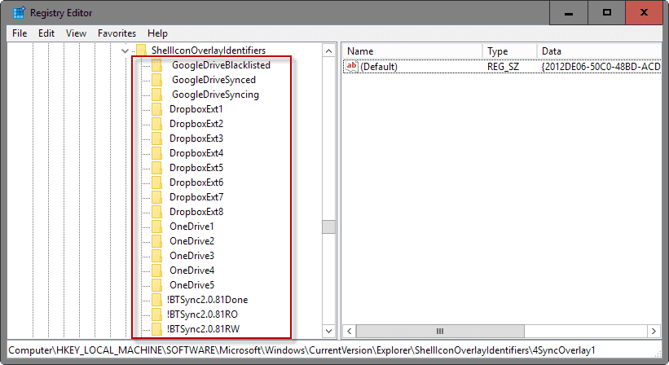Select the !BTSync2.0.81Done key label
This screenshot has width=669, height=365.
tap(207, 299)
